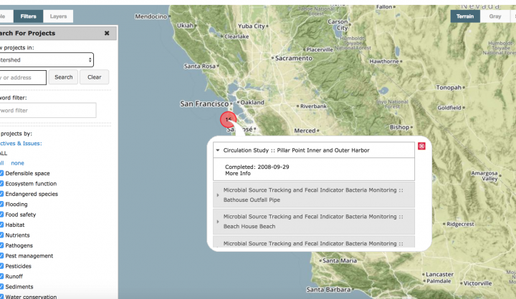Click the Mendocino map label
The width and height of the screenshot is (516, 299).
[x=150, y=16]
